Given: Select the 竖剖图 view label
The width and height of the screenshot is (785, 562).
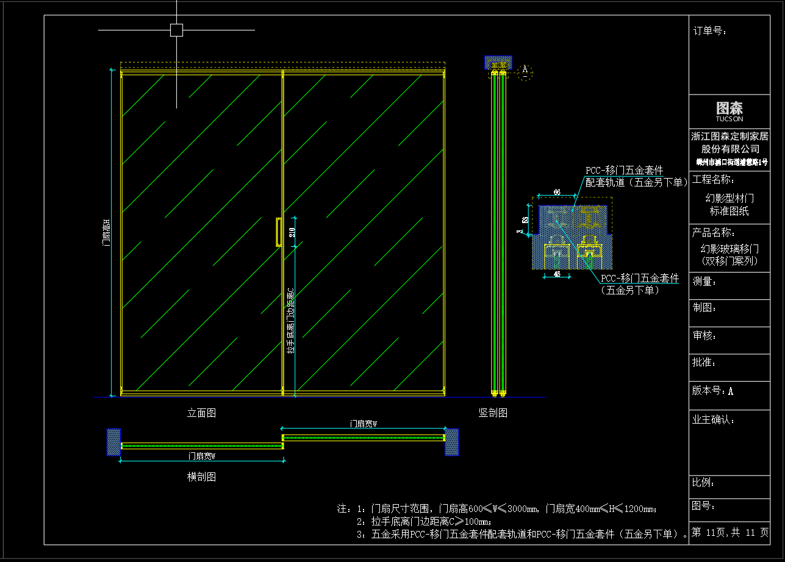Looking at the screenshot, I should [493, 413].
